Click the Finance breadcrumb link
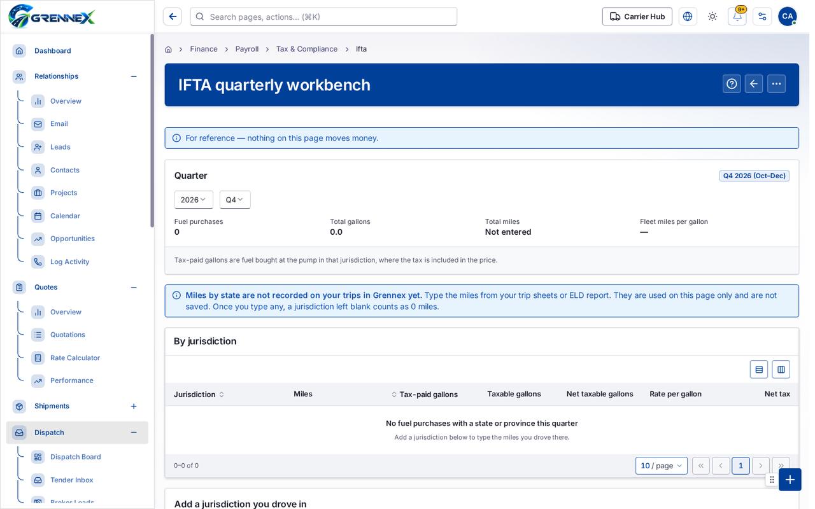Image resolution: width=815 pixels, height=509 pixels. pyautogui.click(x=204, y=49)
